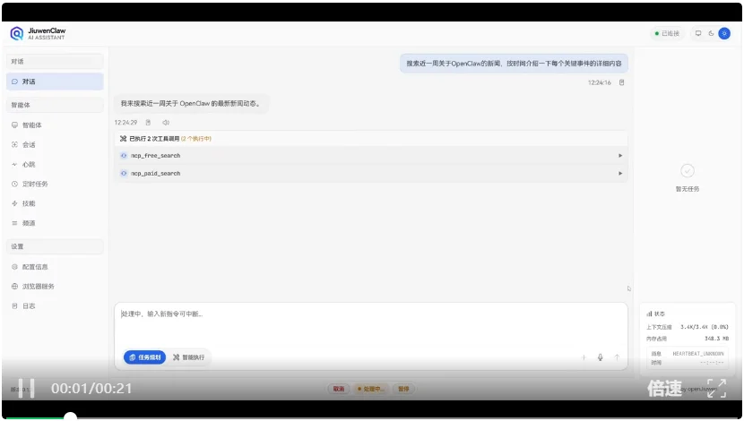744x421 pixels.
Task: Collapse the 对话 sidebar section header
Action: pos(56,61)
